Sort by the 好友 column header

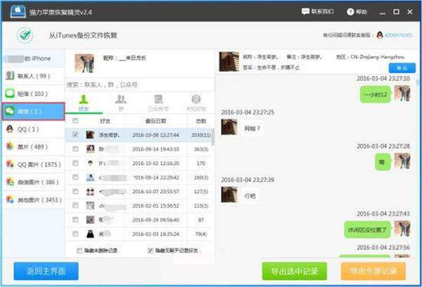tap(105, 121)
